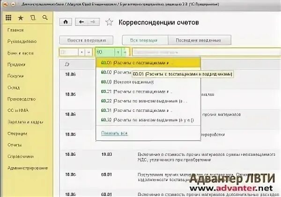Navigate back with the left arrow
This screenshot has width=281, height=197.
pos(81,22)
